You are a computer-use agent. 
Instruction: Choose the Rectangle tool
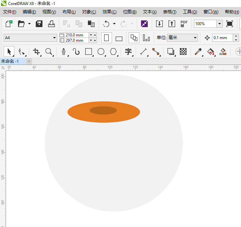point(89,51)
